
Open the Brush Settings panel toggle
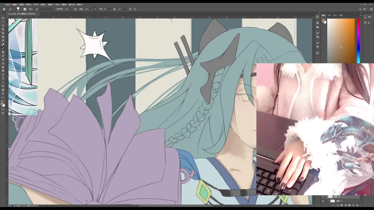point(25,9)
